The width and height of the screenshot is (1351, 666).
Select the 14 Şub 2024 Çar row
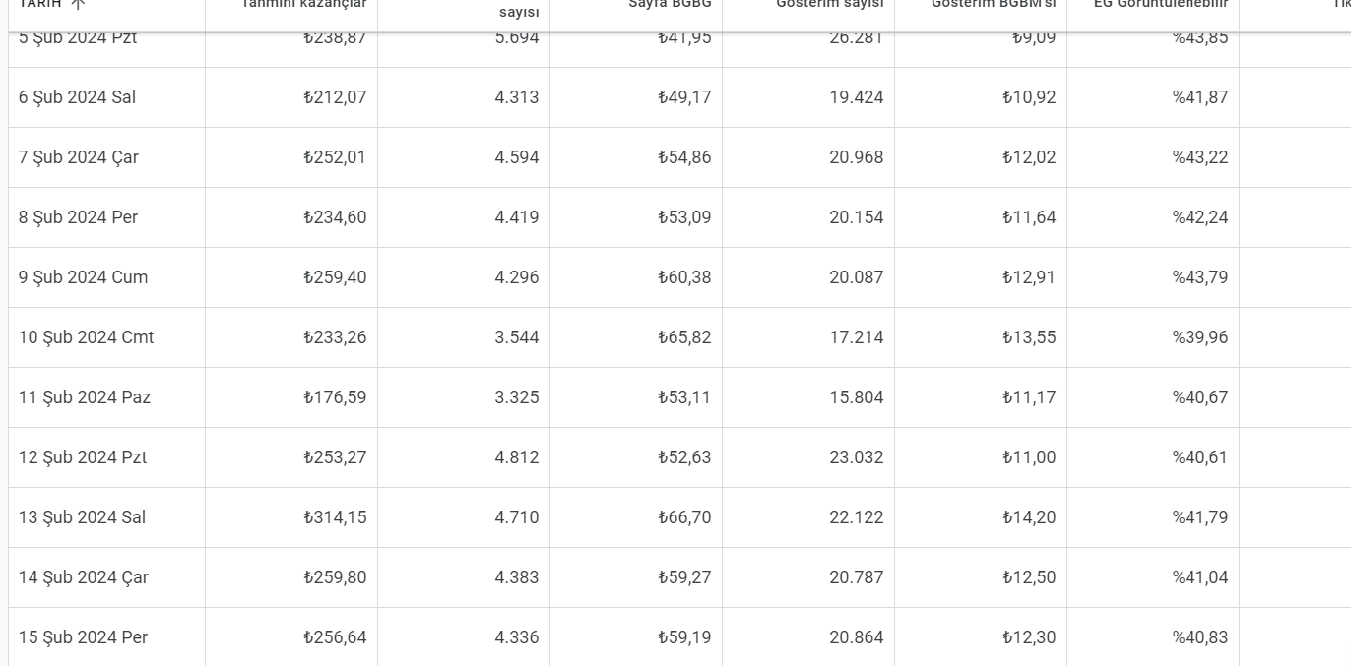coord(679,577)
